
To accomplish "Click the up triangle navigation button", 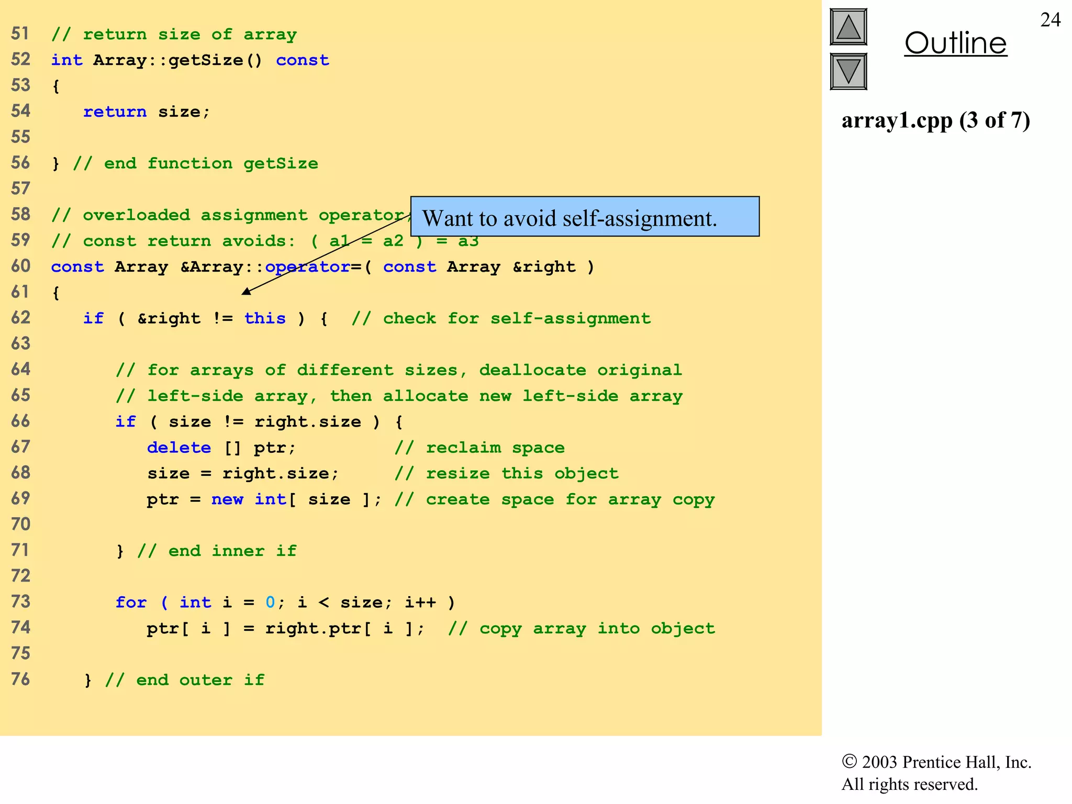I will [x=848, y=27].
